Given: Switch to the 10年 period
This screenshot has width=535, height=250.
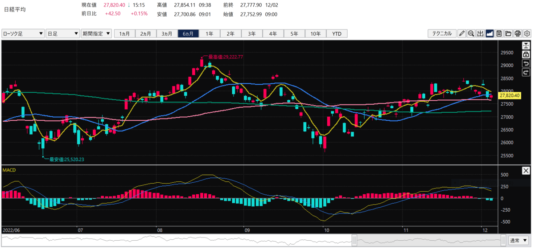Looking at the screenshot, I should click(x=316, y=34).
